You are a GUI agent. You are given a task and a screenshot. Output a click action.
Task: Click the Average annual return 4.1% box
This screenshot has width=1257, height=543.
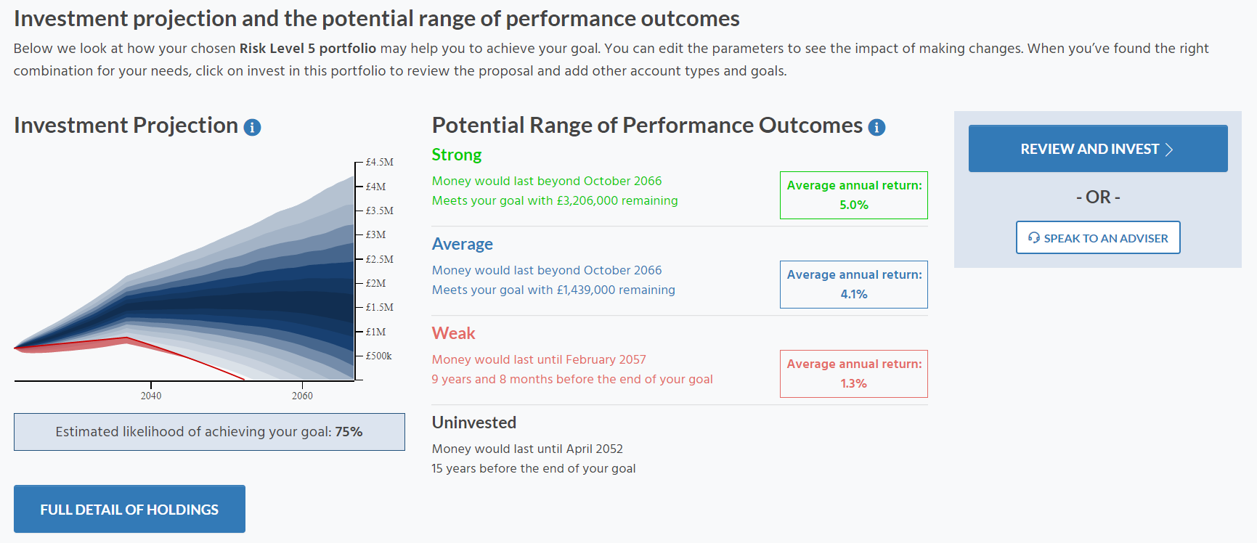853,285
